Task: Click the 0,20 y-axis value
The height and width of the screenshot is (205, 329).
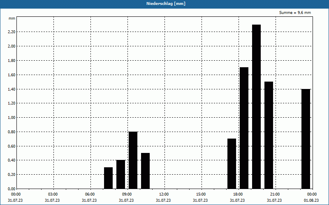Action: coord(12,175)
